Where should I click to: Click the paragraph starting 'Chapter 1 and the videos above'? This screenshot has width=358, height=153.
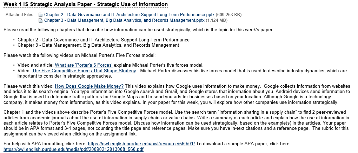click(176, 123)
